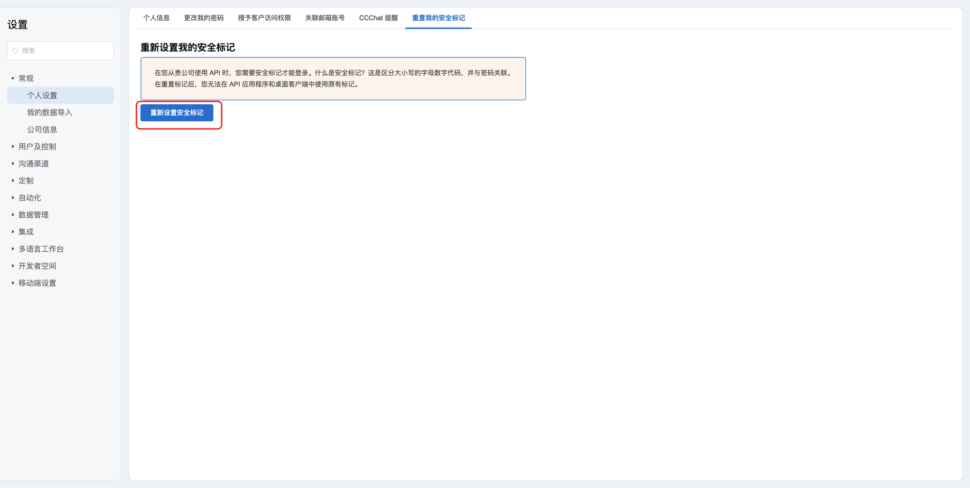Select 个人设置 in the sidebar

click(x=42, y=96)
